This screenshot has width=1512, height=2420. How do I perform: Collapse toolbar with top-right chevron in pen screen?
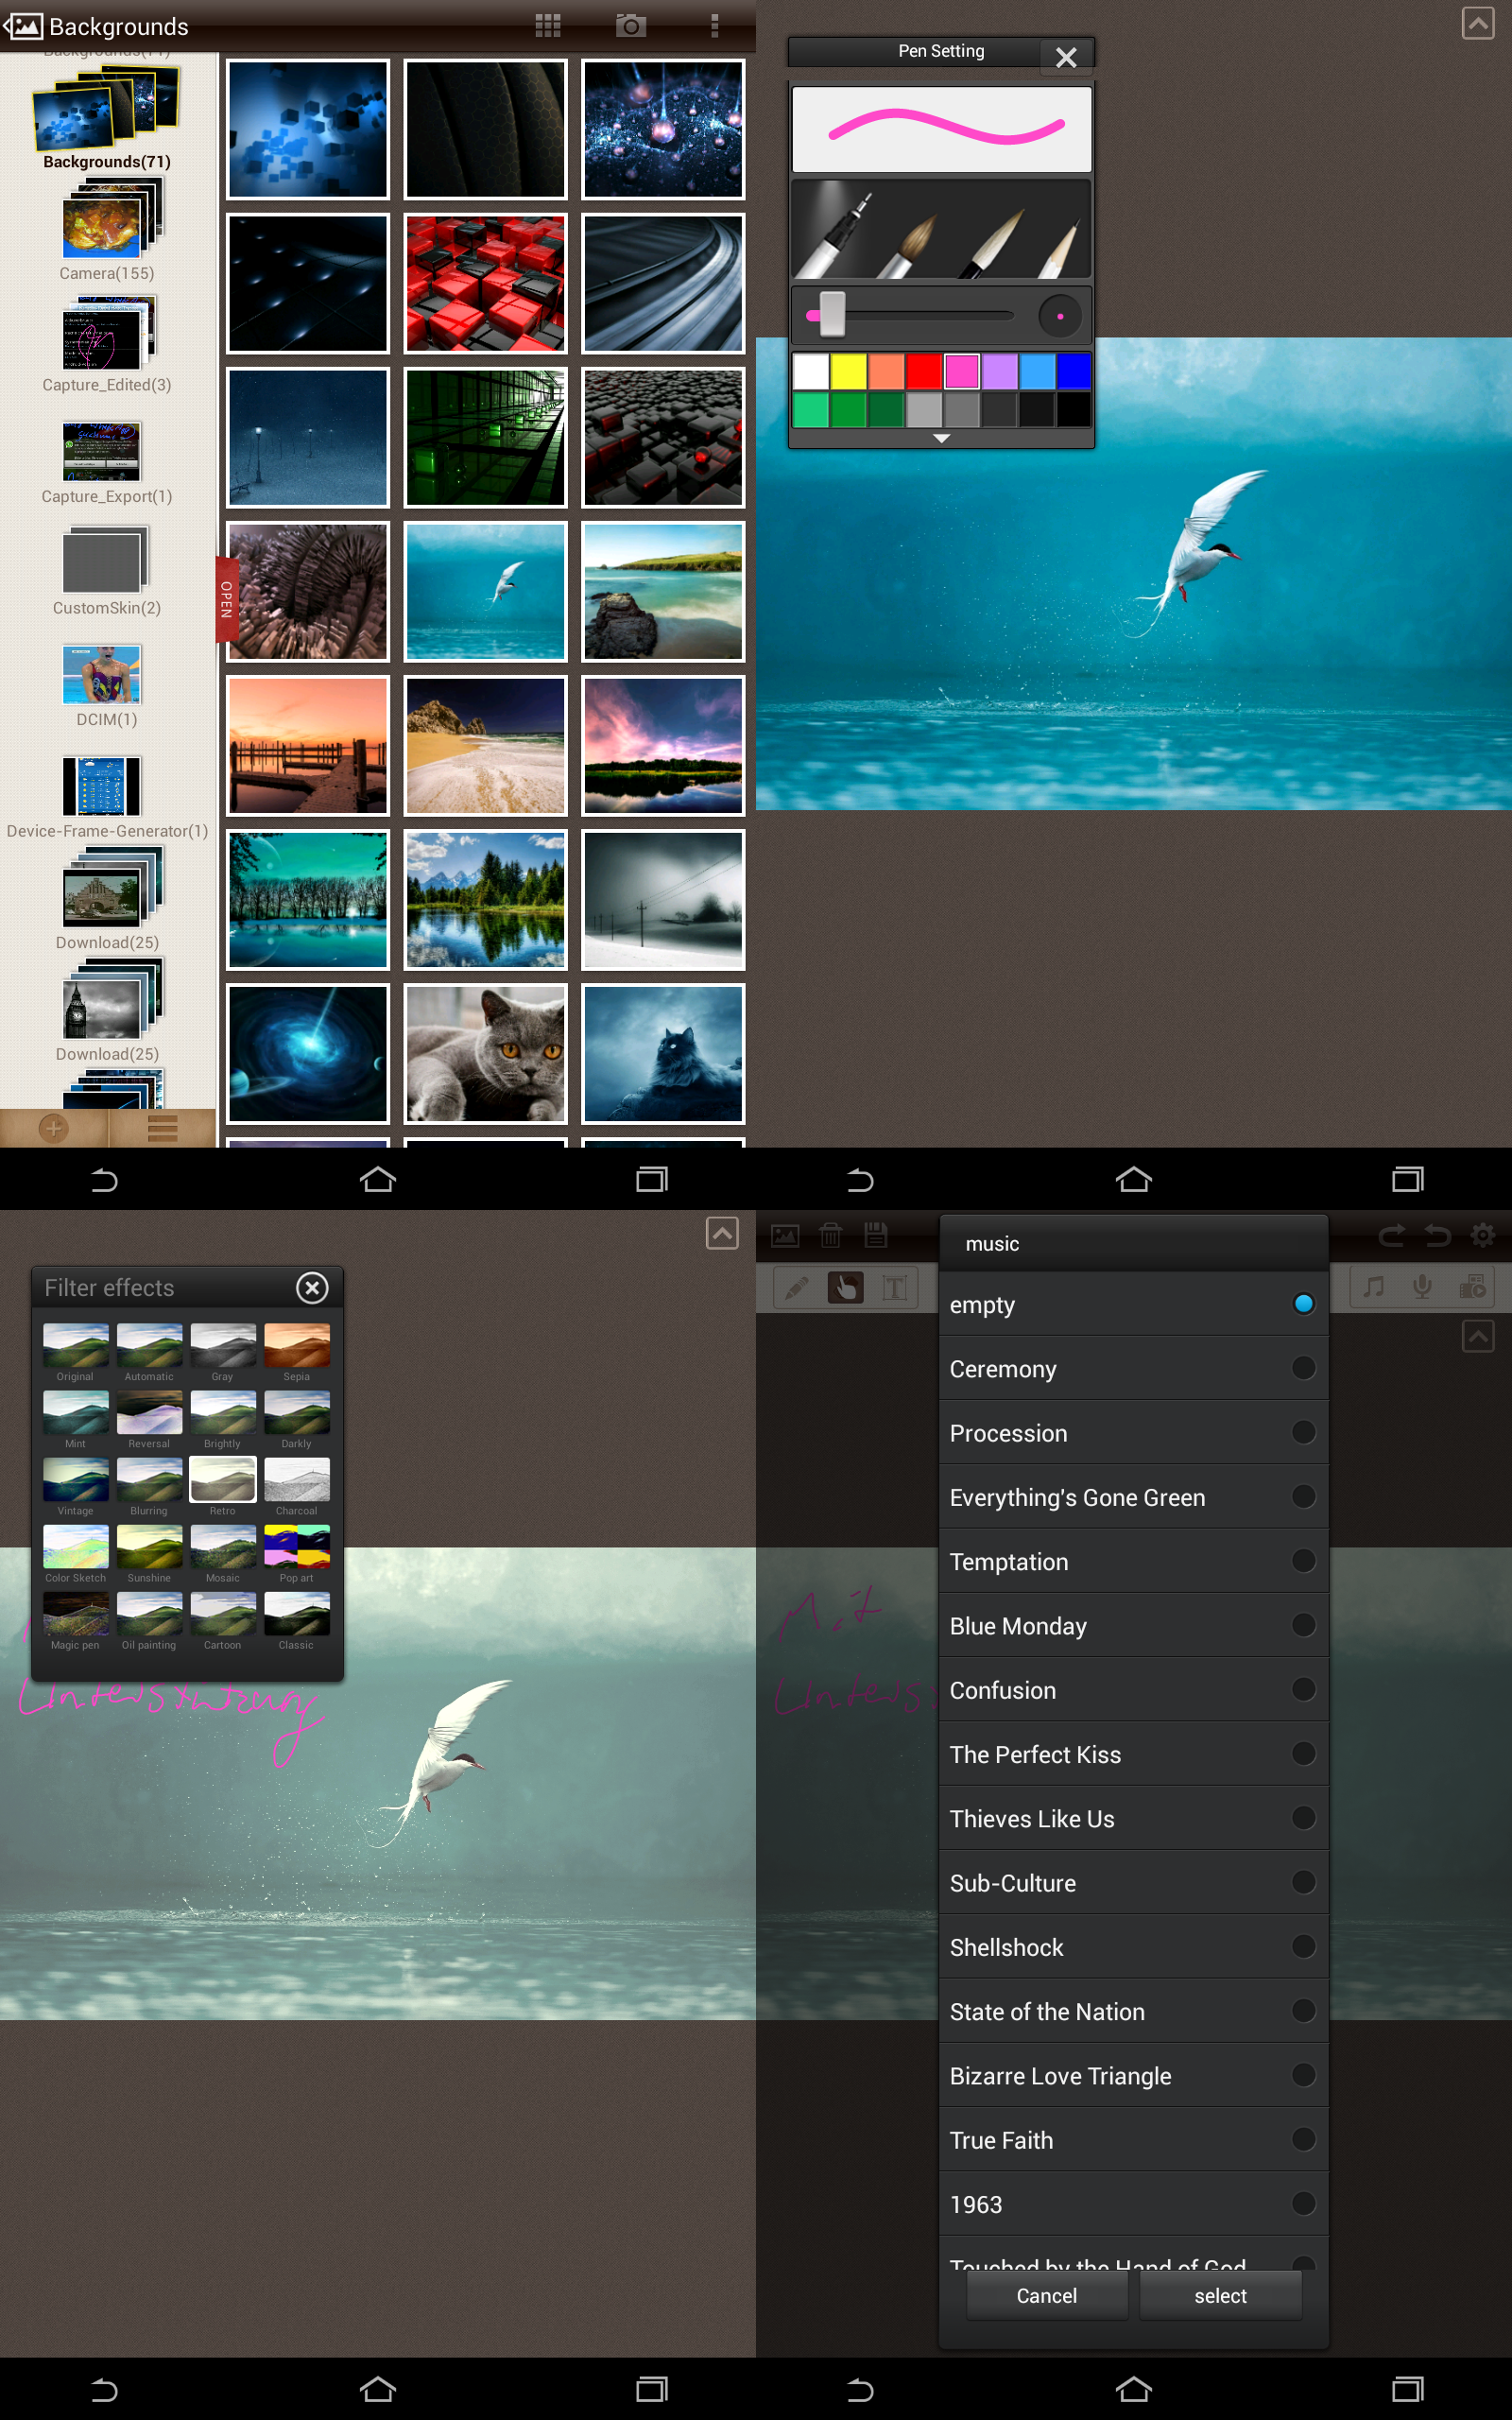pyautogui.click(x=1477, y=23)
